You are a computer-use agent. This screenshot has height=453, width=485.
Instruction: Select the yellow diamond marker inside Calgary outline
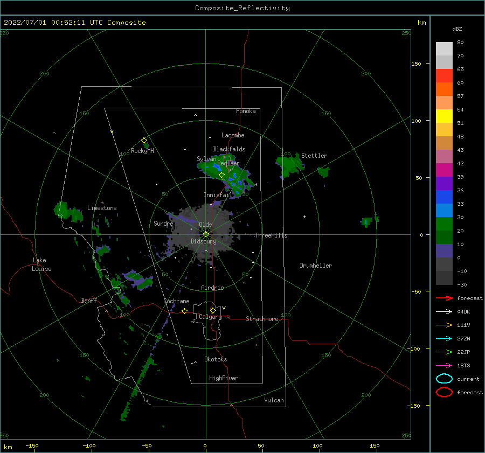click(213, 310)
